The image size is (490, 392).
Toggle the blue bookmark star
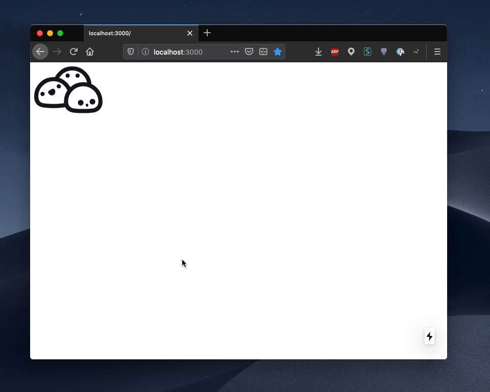click(x=278, y=52)
